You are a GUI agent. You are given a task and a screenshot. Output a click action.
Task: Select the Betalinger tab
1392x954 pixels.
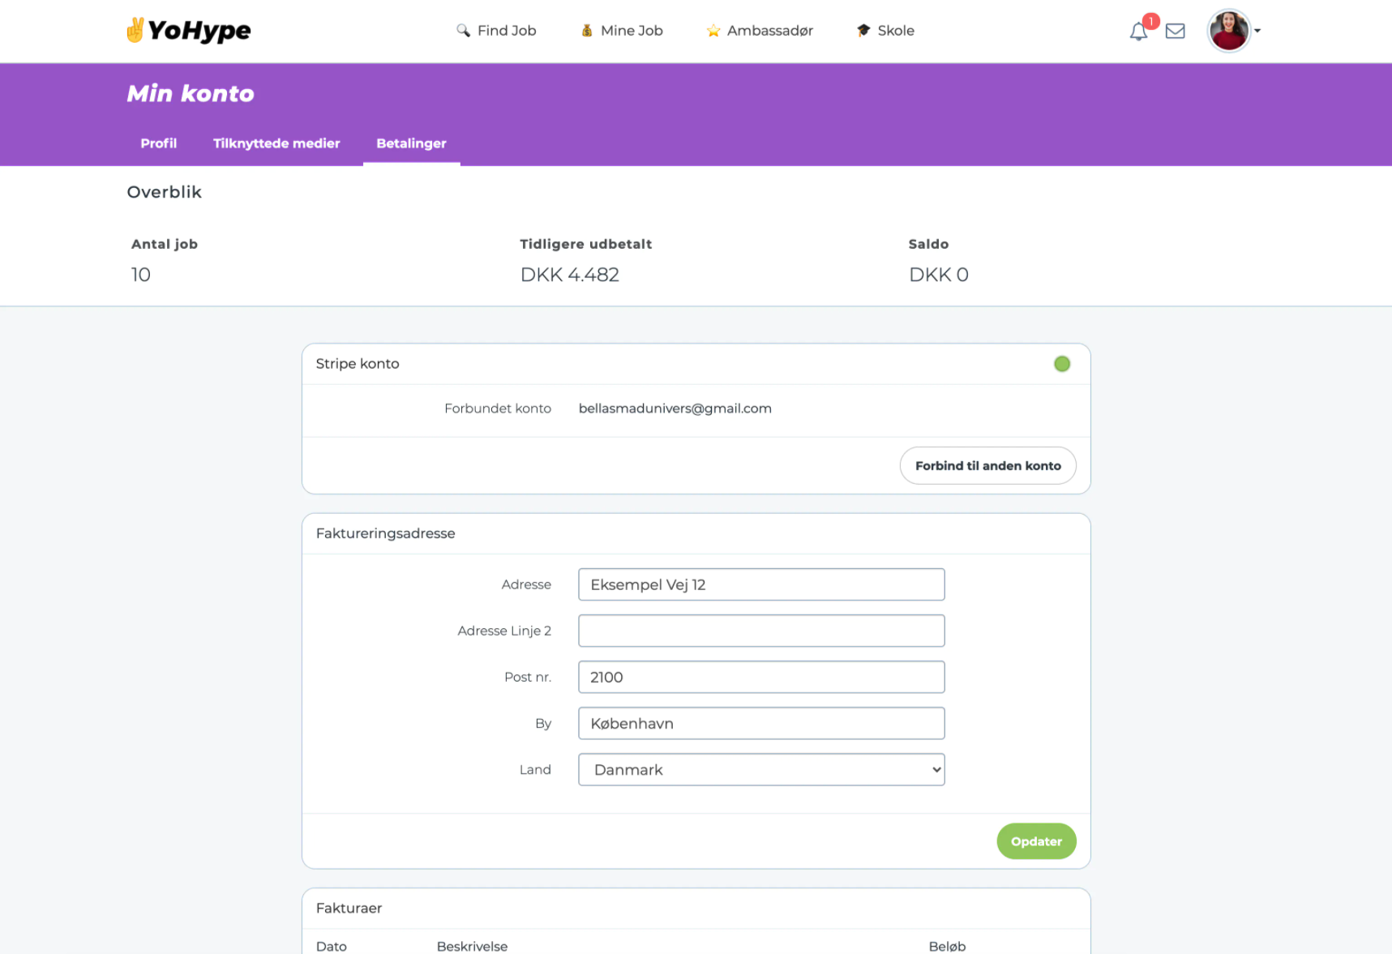pyautogui.click(x=411, y=143)
